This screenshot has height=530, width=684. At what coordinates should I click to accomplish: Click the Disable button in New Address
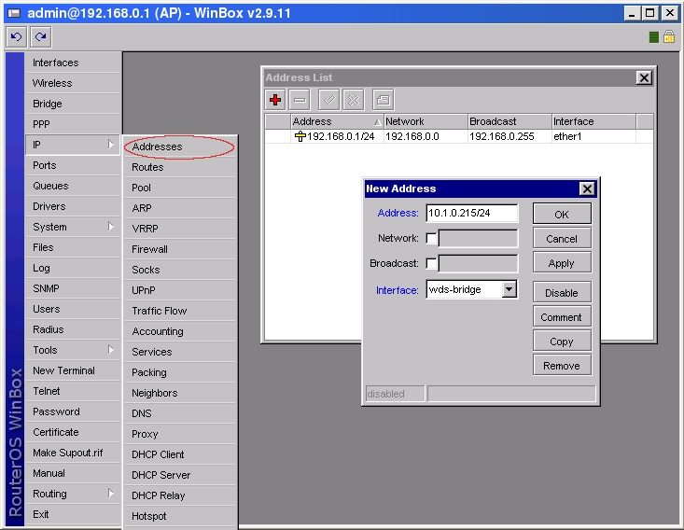[x=562, y=293]
